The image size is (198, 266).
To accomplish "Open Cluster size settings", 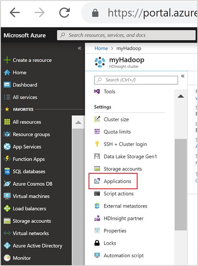I will pyautogui.click(x=116, y=119).
